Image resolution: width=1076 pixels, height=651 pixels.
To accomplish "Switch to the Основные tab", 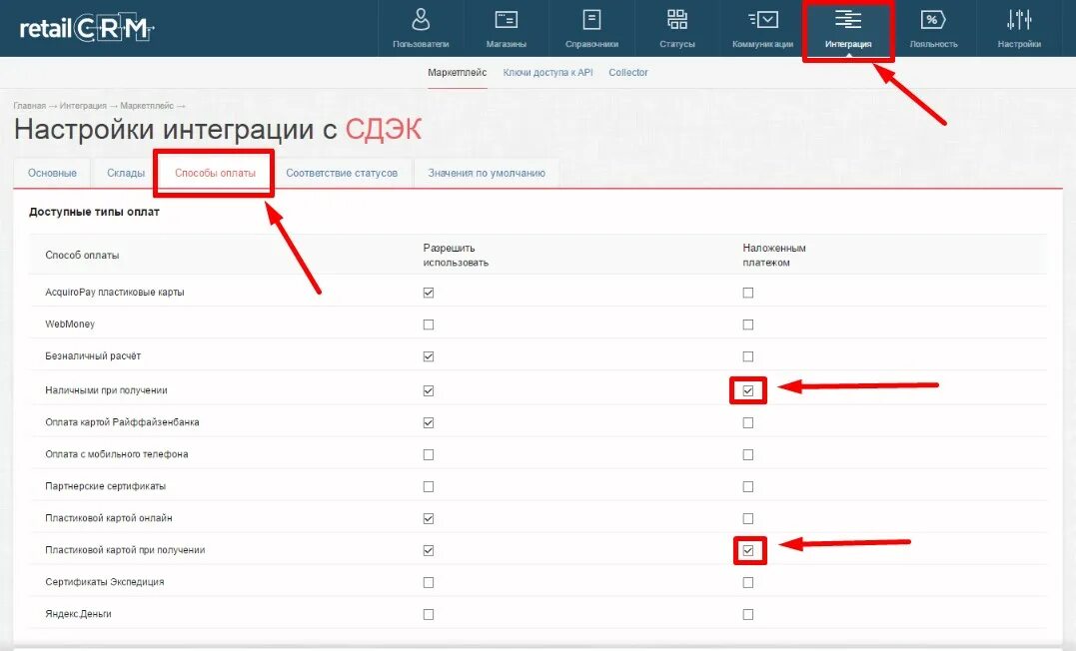I will [52, 173].
